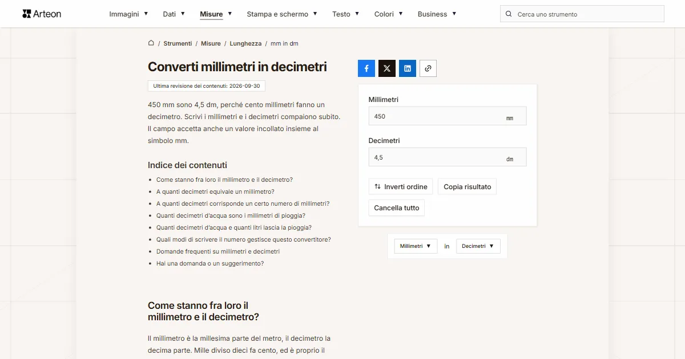Open the Immagini menu

point(129,14)
